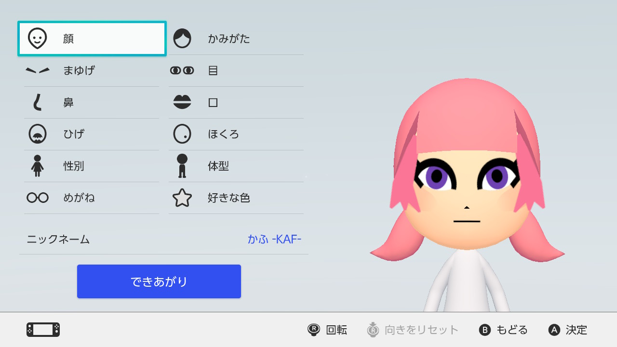Choose the mole (ほくろ) icon

pyautogui.click(x=182, y=134)
